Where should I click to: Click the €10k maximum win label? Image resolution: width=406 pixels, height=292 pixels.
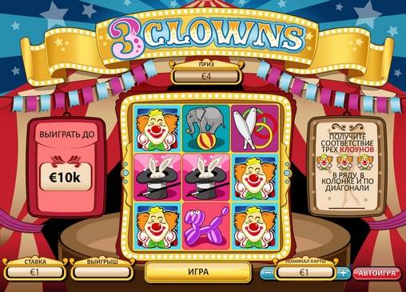tap(65, 177)
